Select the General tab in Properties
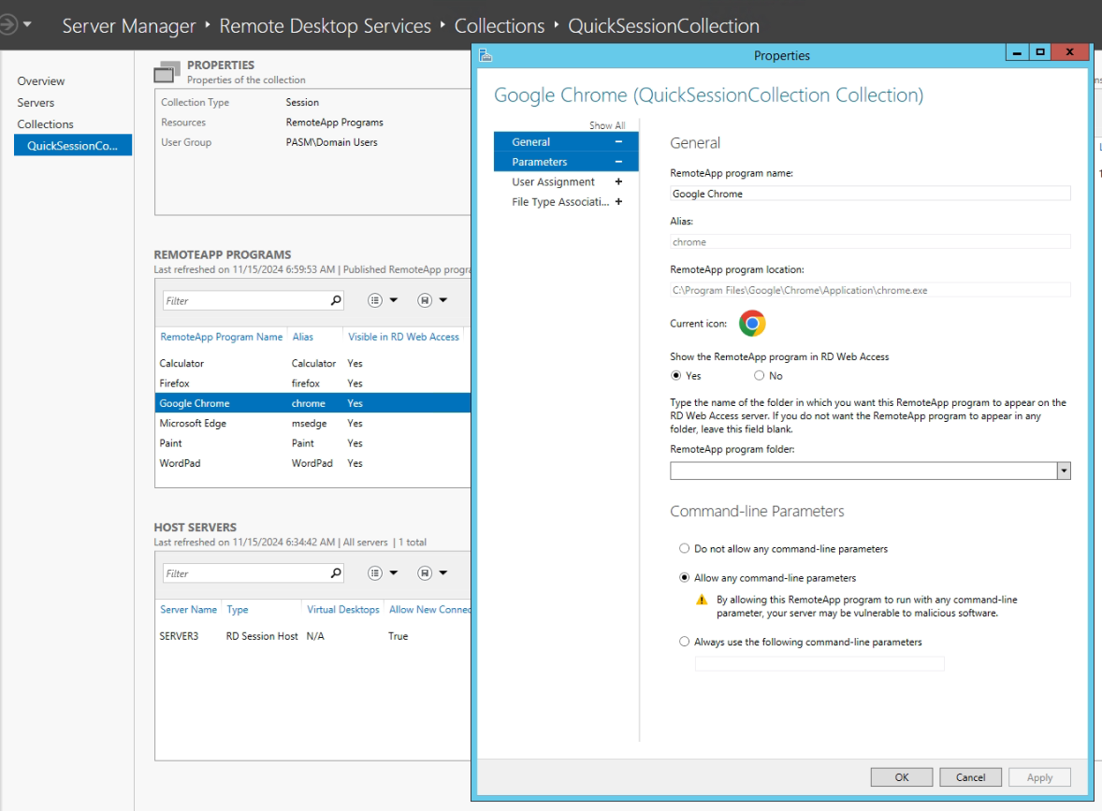Viewport: 1102px width, 811px height. point(567,142)
